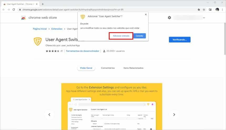Click the Verificando button
226x130 pixels.
click(x=179, y=40)
